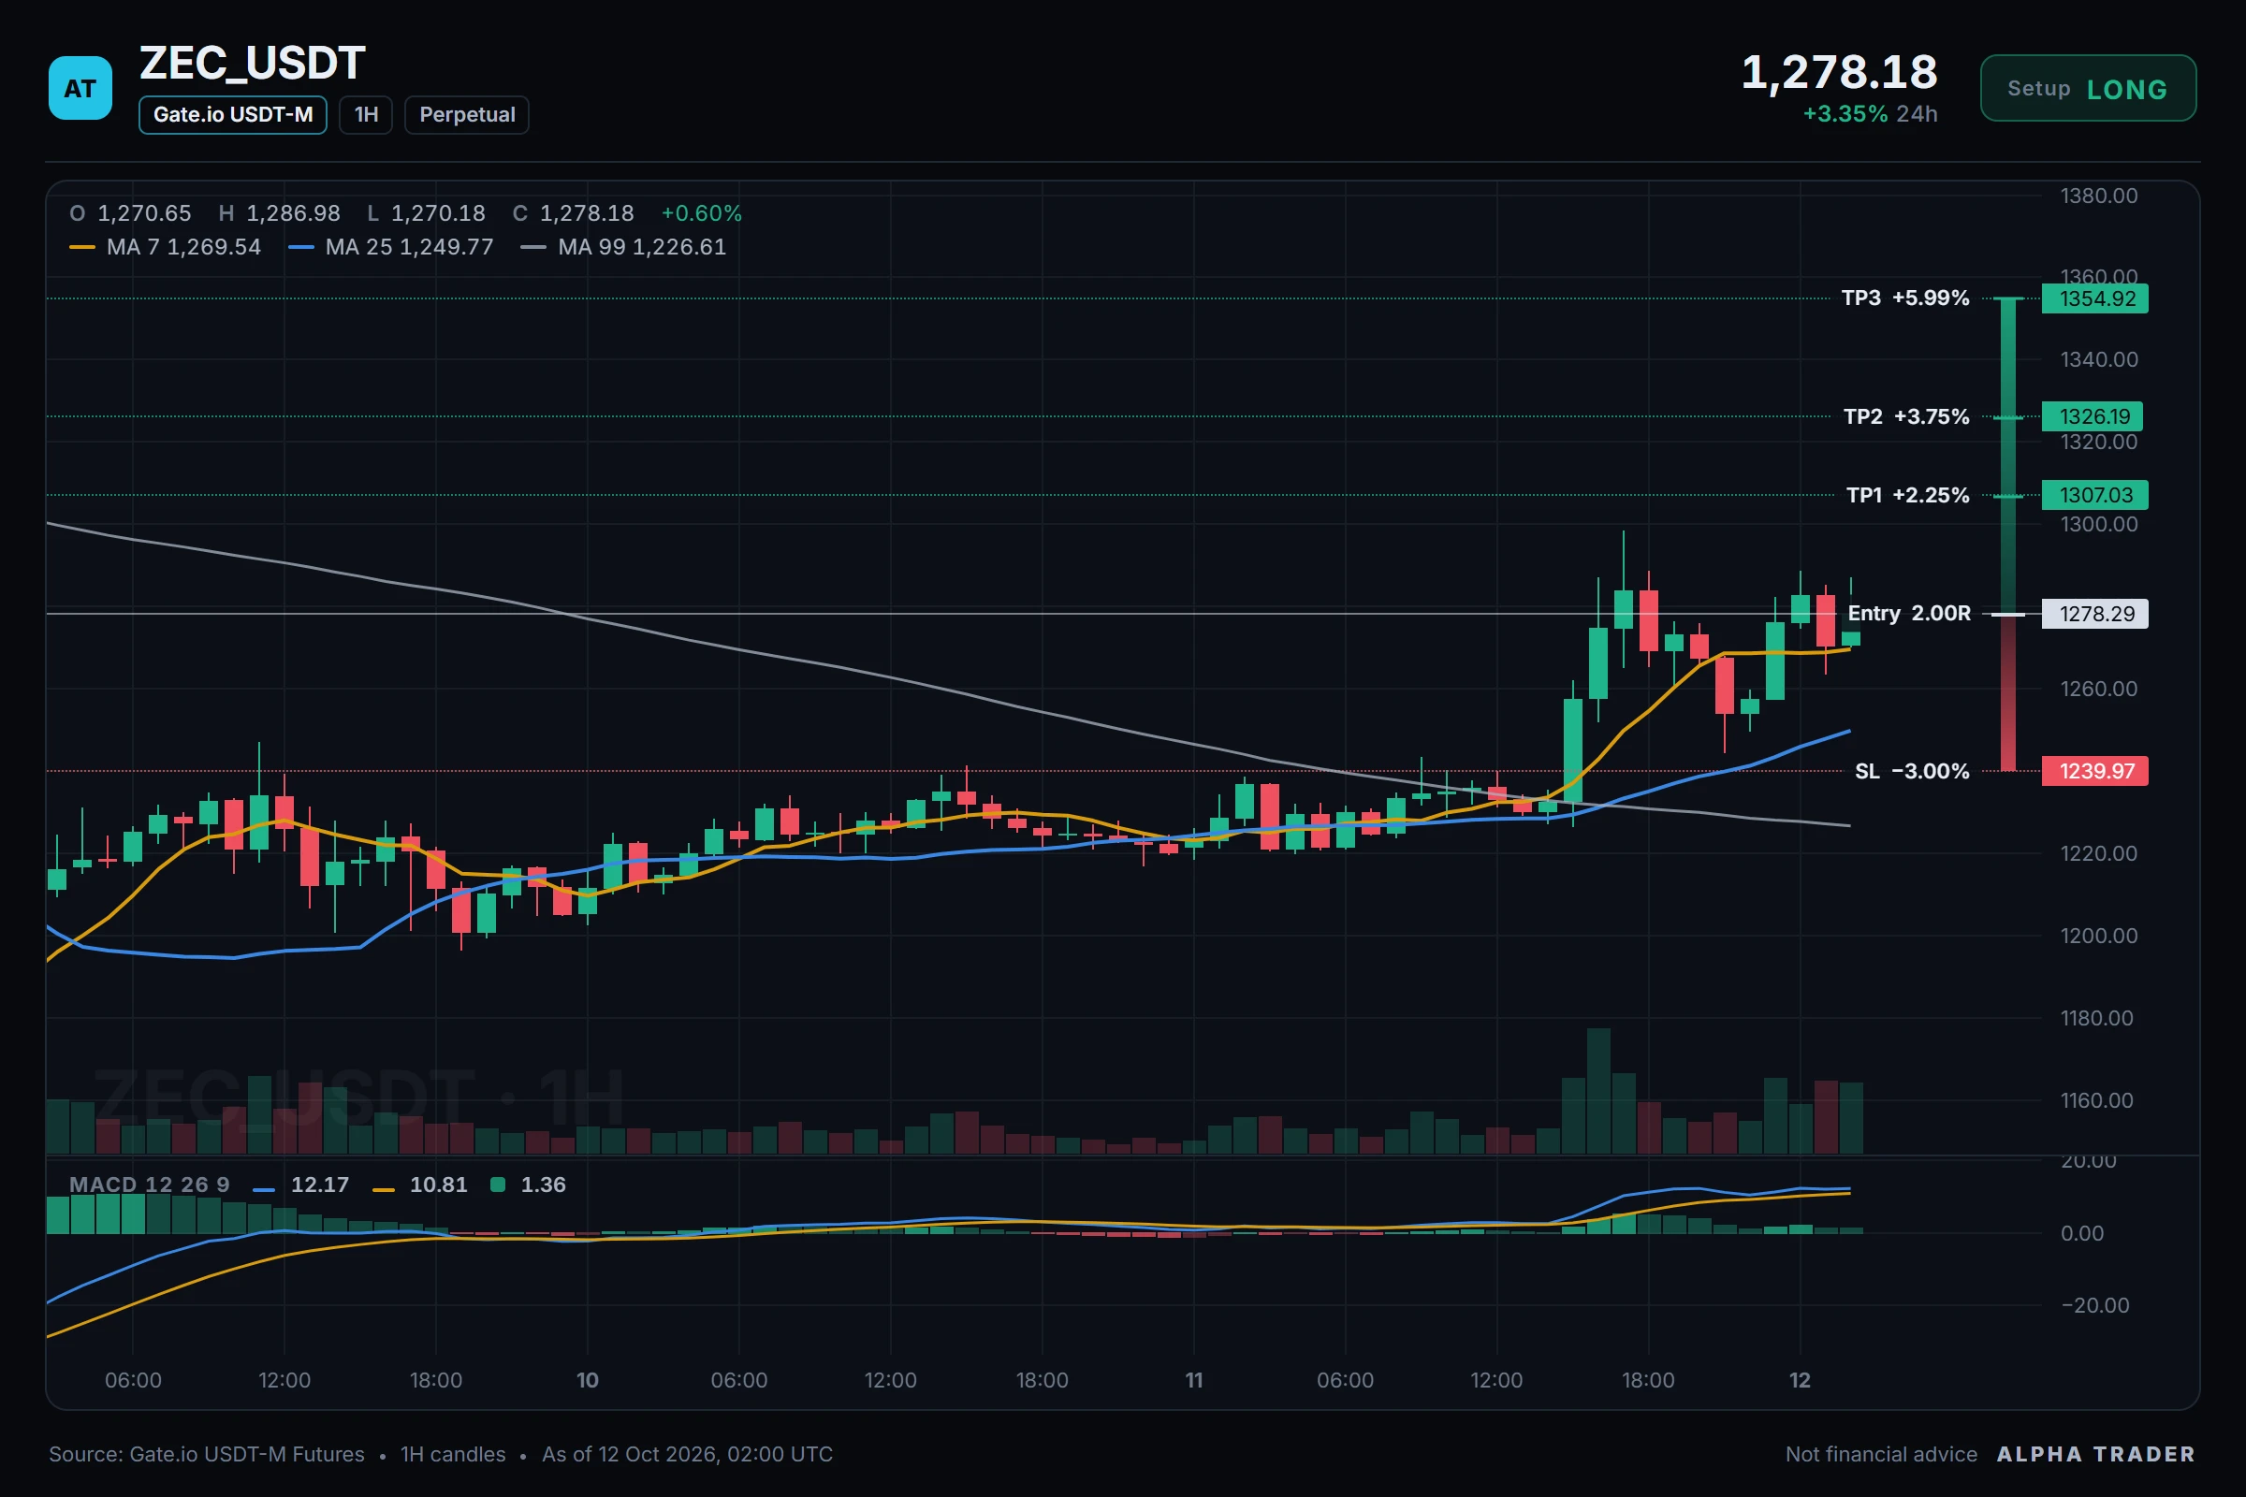Click the AT logo icon
Viewport: 2246px width, 1497px height.
tap(80, 88)
